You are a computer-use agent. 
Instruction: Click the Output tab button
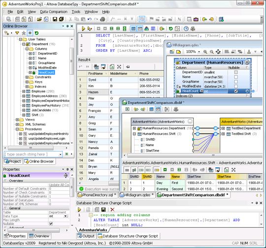86,236
